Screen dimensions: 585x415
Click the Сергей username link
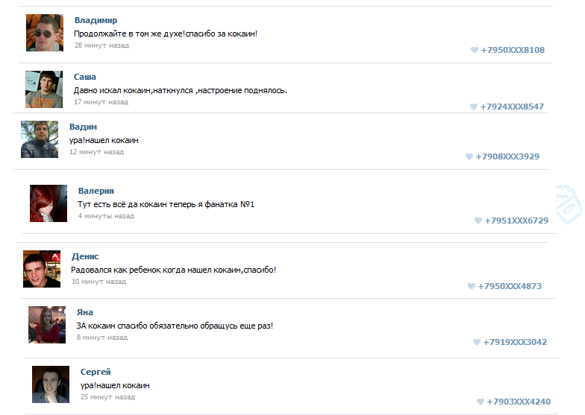click(x=96, y=372)
